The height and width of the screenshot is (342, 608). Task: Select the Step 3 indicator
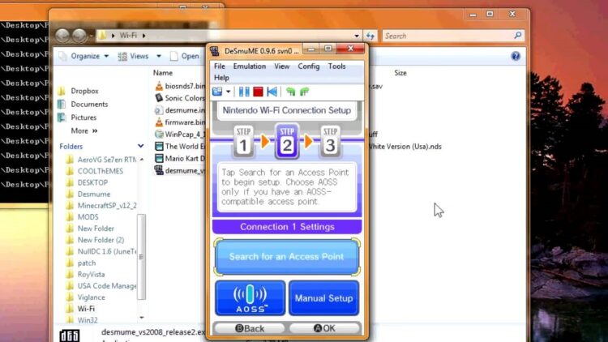[330, 142]
